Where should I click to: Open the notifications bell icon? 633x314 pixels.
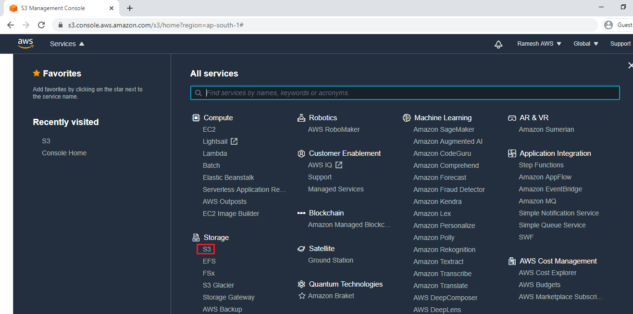[498, 44]
